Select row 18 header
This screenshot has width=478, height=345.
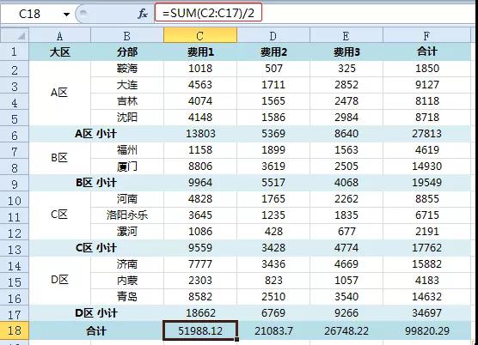[x=15, y=330]
